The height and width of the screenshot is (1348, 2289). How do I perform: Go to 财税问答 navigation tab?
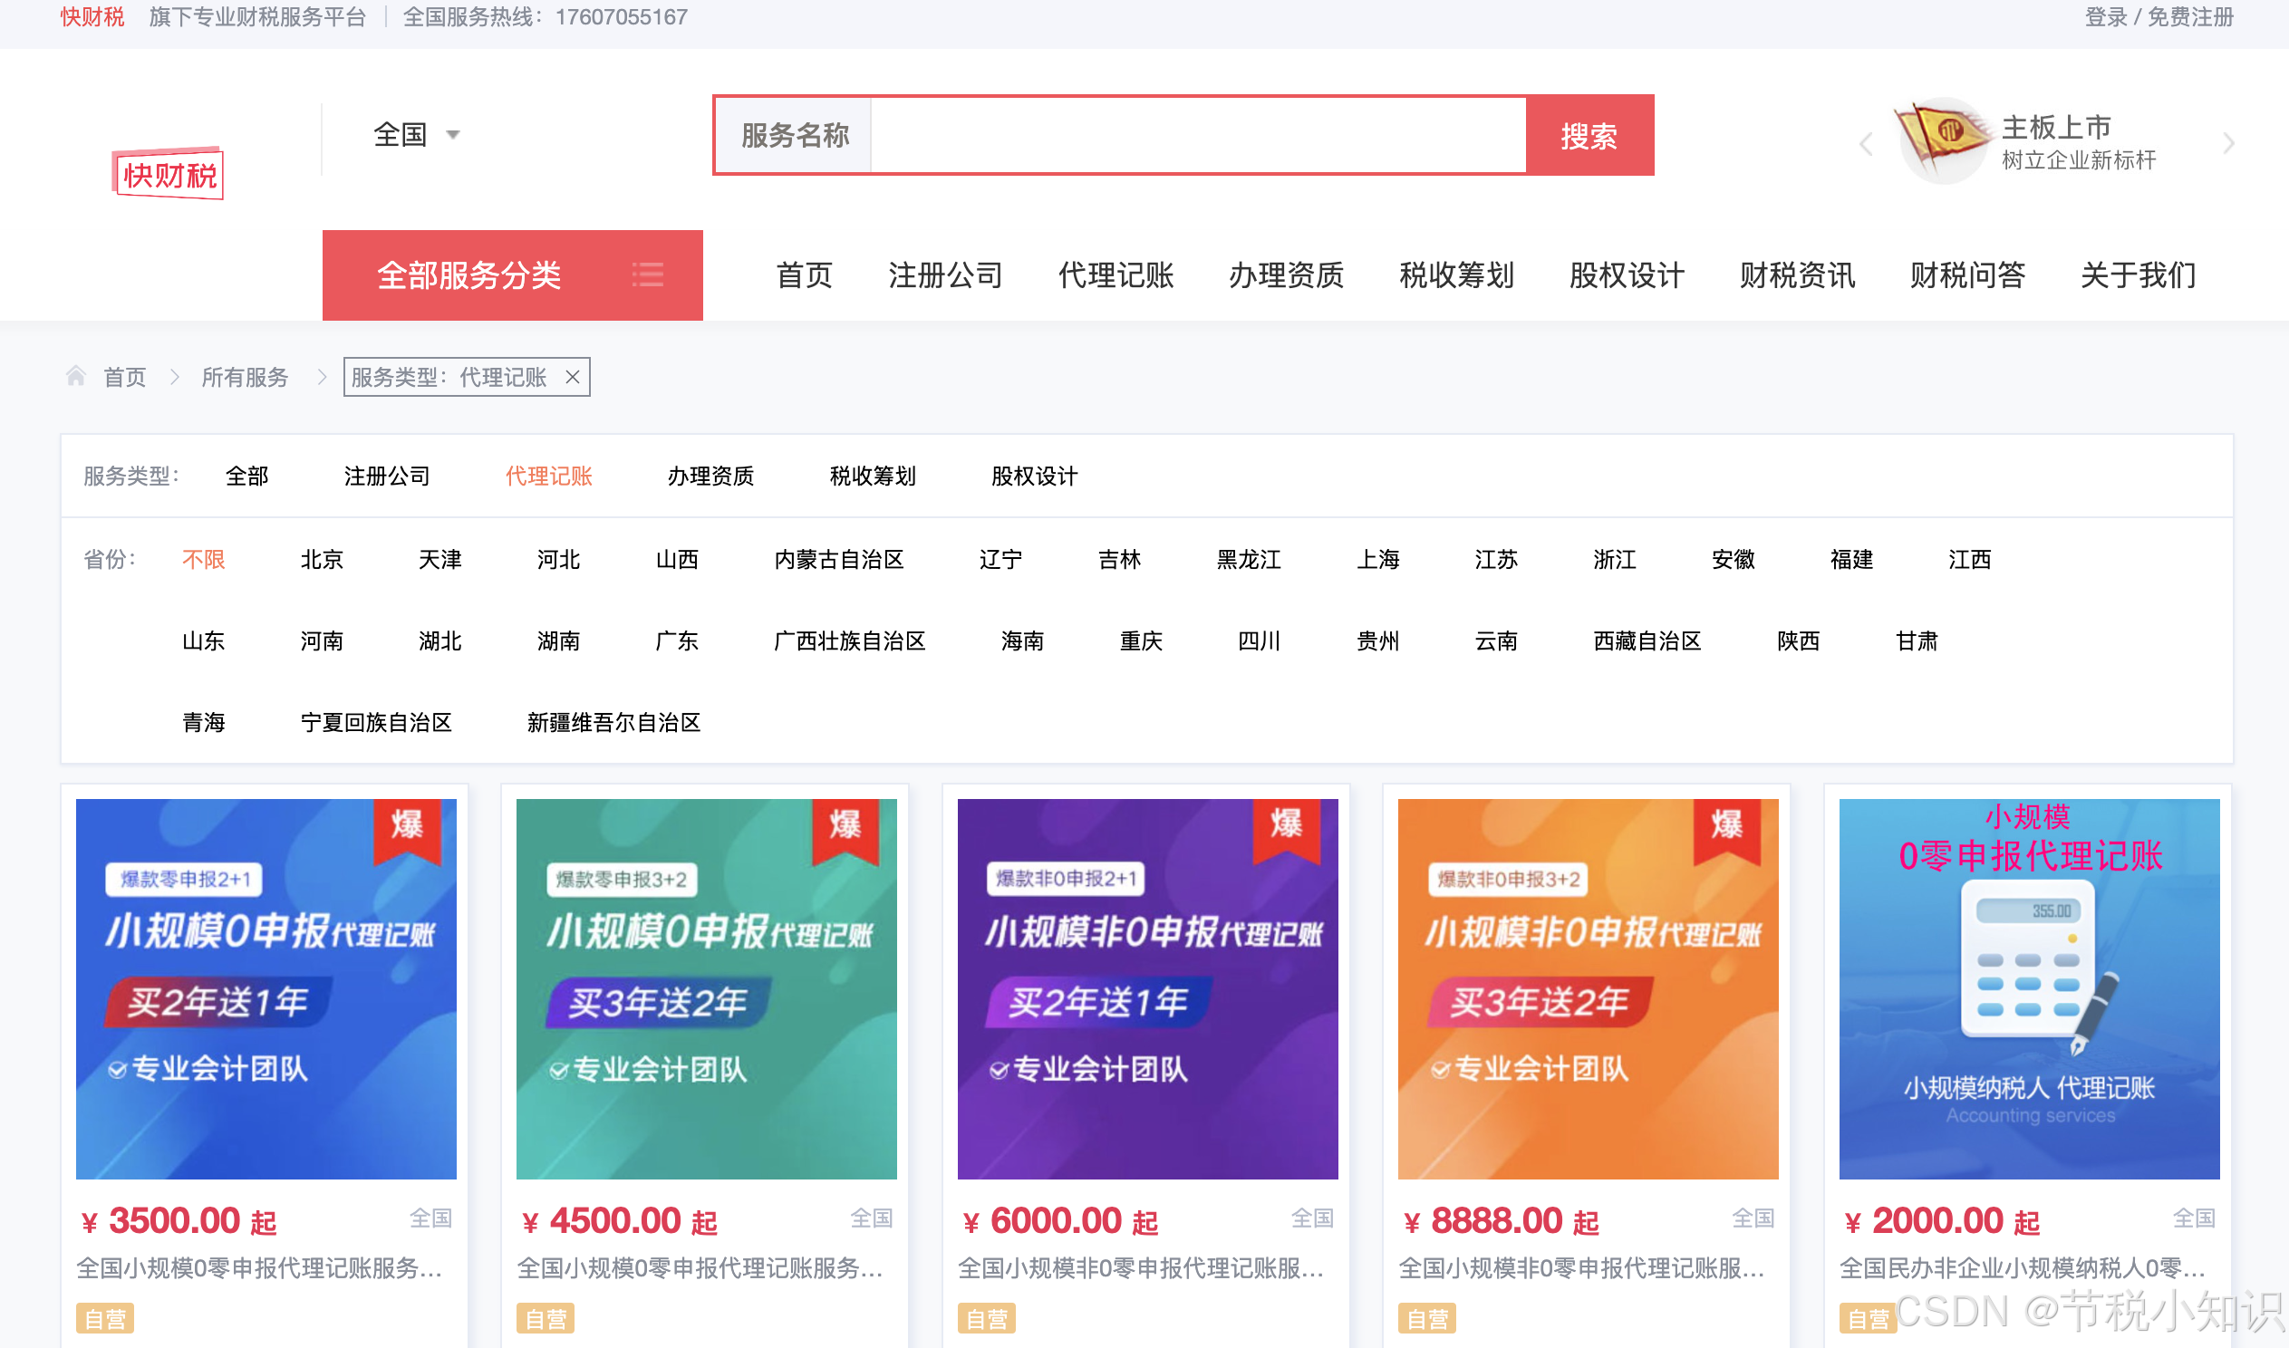coord(1966,274)
